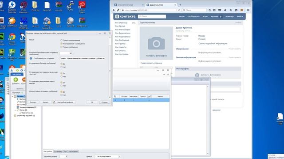Click the VK header music play arrow
The height and width of the screenshot is (159, 284).
(221, 16)
